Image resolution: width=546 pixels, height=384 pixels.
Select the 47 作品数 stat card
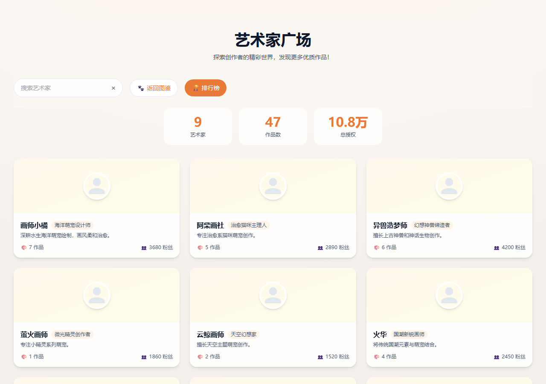(273, 126)
